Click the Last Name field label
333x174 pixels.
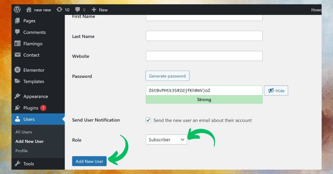coord(83,36)
